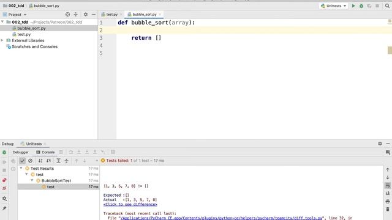The image size is (392, 220).
Task: Click the Step Out debugger icon
Action: 95,152
